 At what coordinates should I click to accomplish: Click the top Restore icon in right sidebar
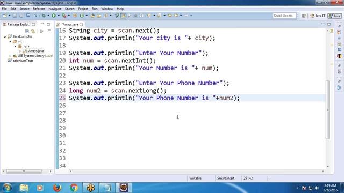pyautogui.click(x=339, y=26)
